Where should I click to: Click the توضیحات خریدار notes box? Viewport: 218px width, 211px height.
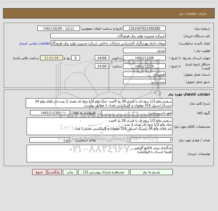99,154
